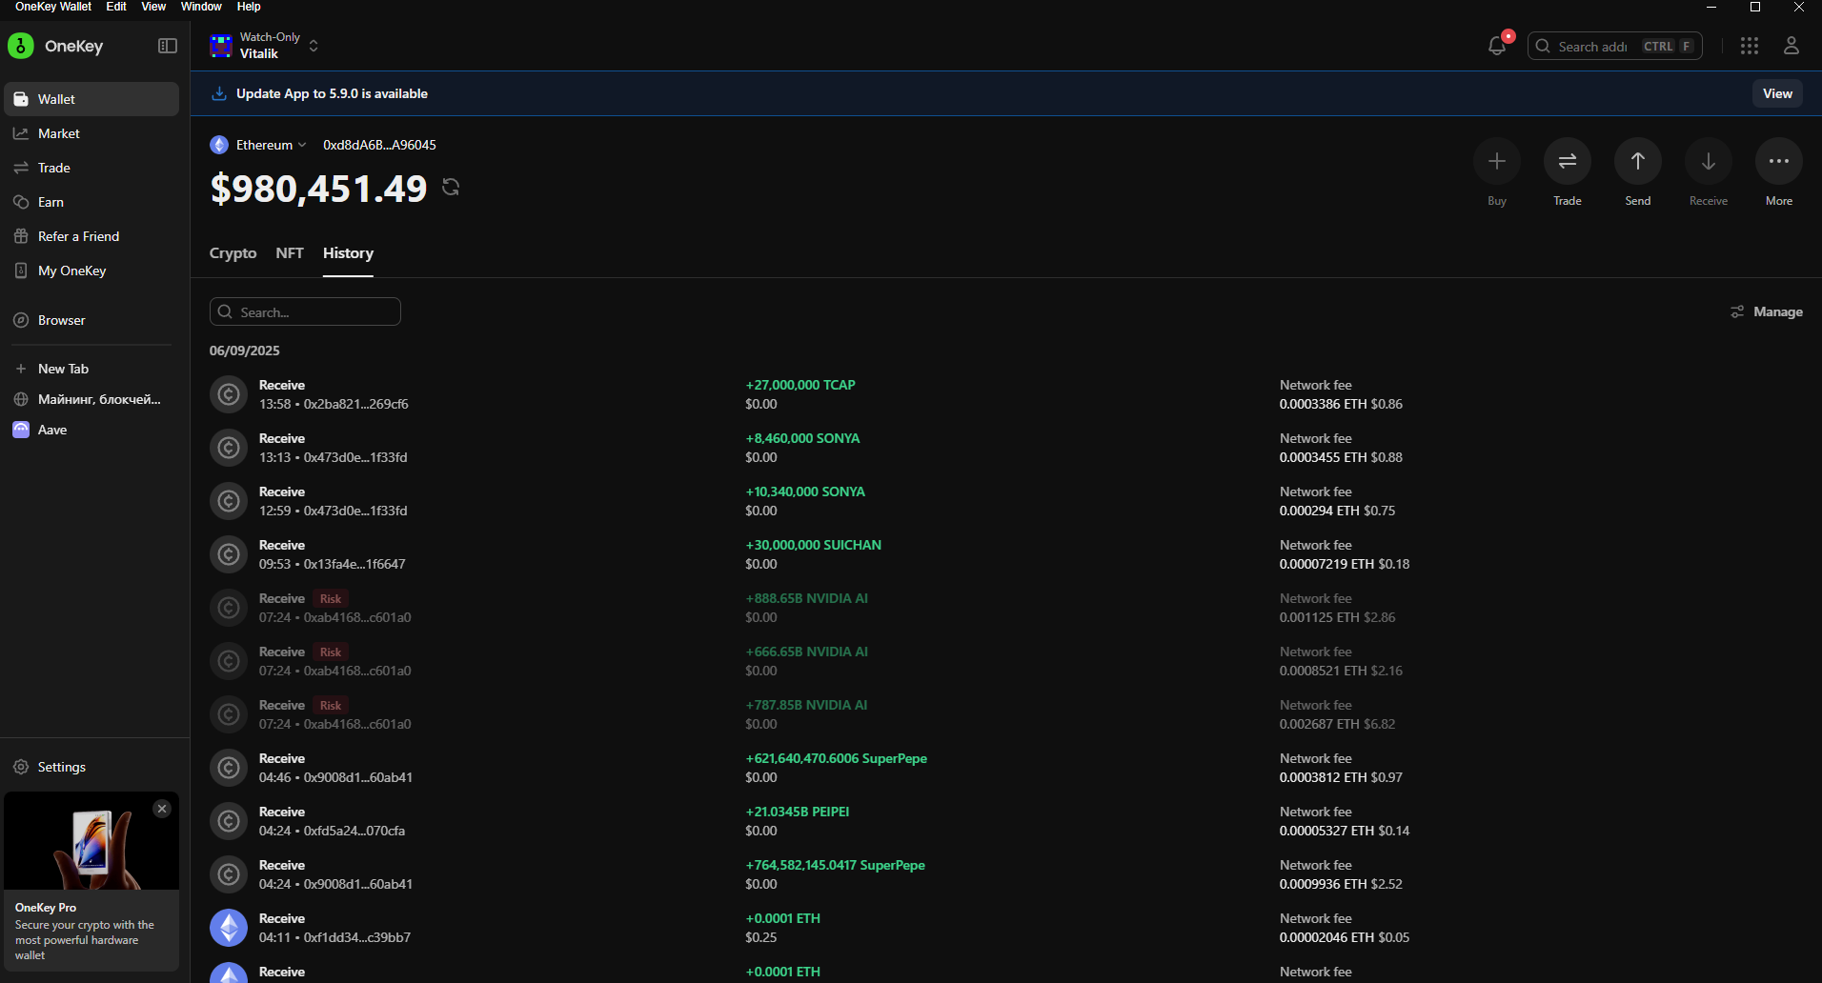Select the History tab
The height and width of the screenshot is (983, 1822).
(348, 253)
